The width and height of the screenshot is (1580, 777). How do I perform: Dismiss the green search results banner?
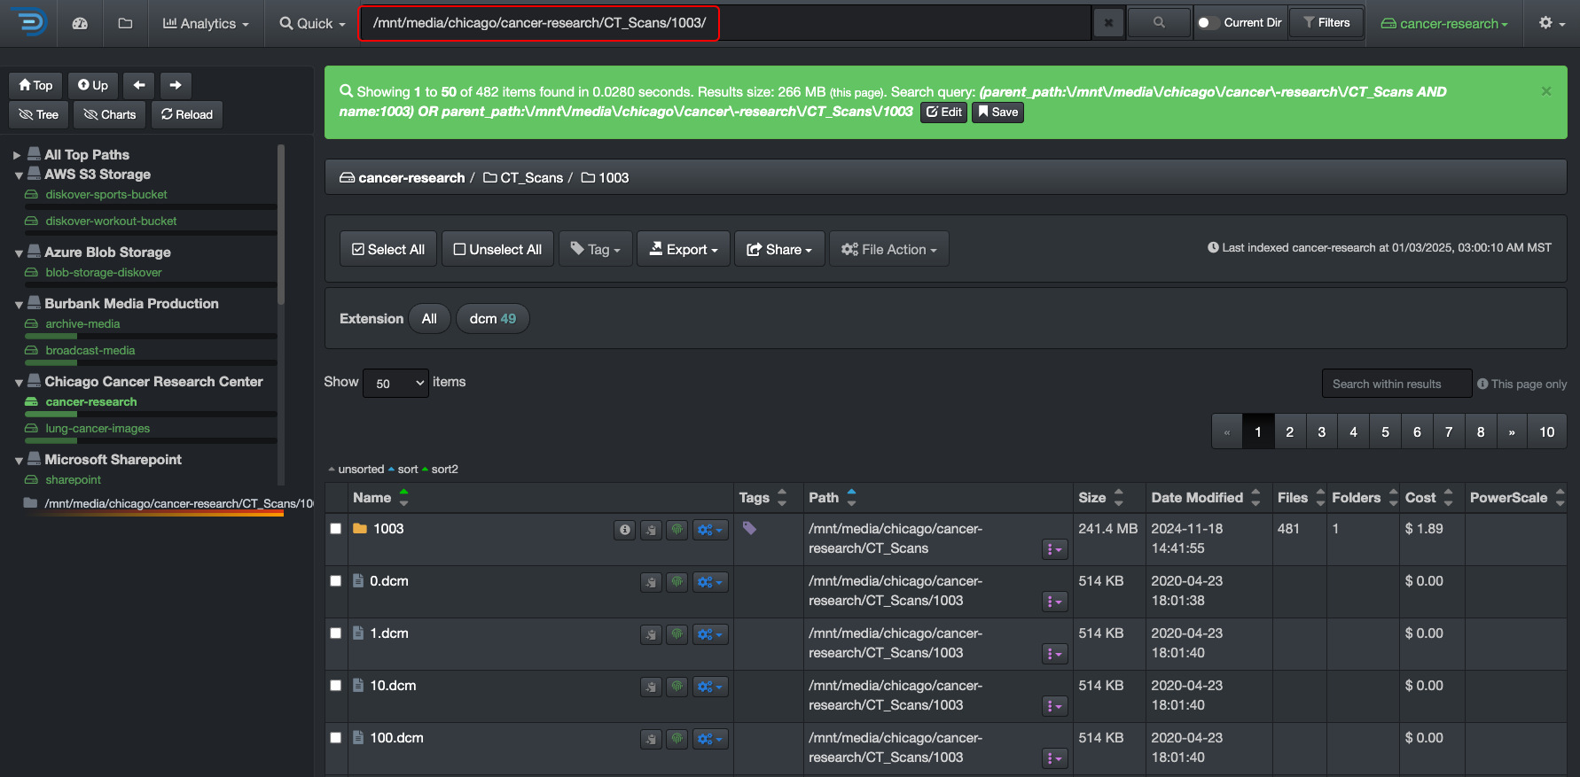(1545, 91)
